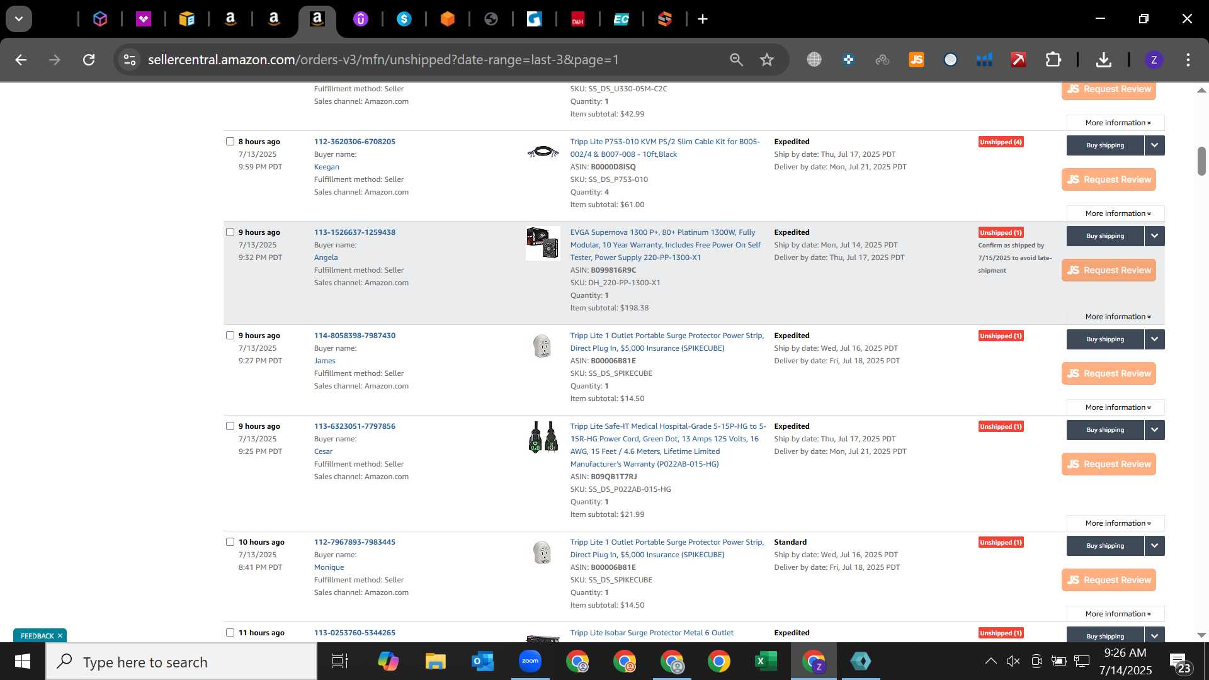This screenshot has height=680, width=1209.
Task: Switch to the first Amazon browser tab
Action: click(230, 20)
